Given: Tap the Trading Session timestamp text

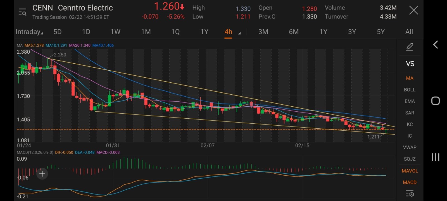Looking at the screenshot, I should 71,17.
